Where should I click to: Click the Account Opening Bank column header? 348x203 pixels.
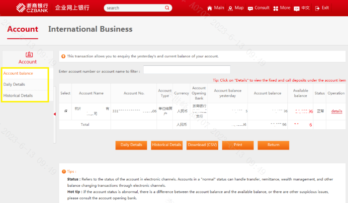tap(199, 93)
